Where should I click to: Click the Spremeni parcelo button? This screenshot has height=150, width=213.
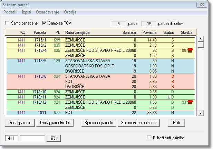[98, 123]
